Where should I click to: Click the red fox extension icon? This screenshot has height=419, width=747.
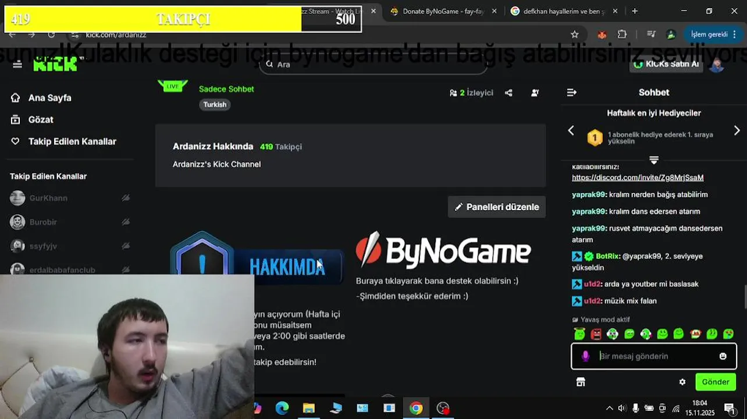(x=602, y=34)
